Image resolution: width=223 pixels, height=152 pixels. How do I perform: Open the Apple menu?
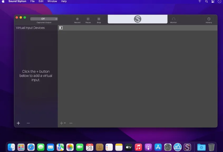[x=3, y=1]
